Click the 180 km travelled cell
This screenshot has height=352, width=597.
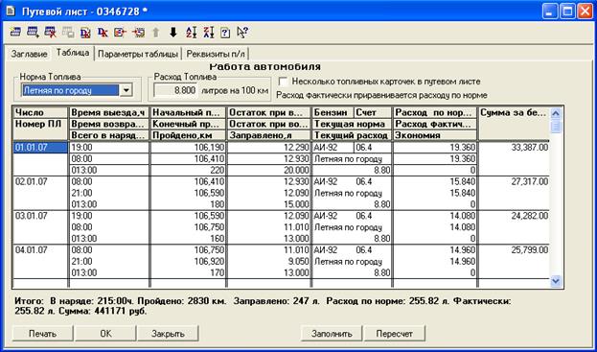pyautogui.click(x=188, y=204)
